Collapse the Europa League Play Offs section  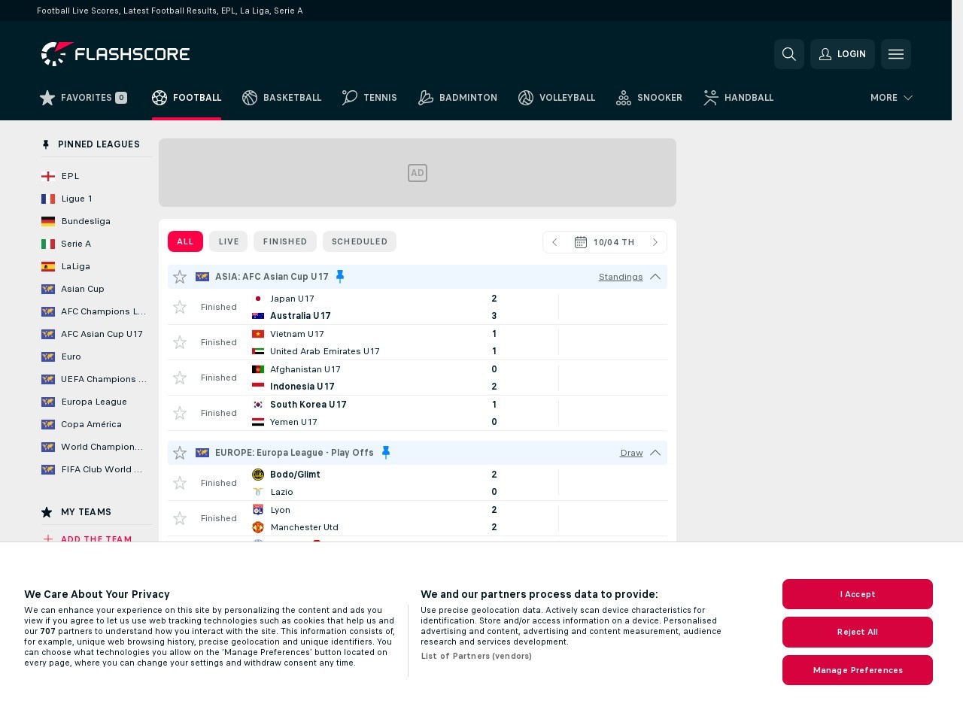coord(655,453)
